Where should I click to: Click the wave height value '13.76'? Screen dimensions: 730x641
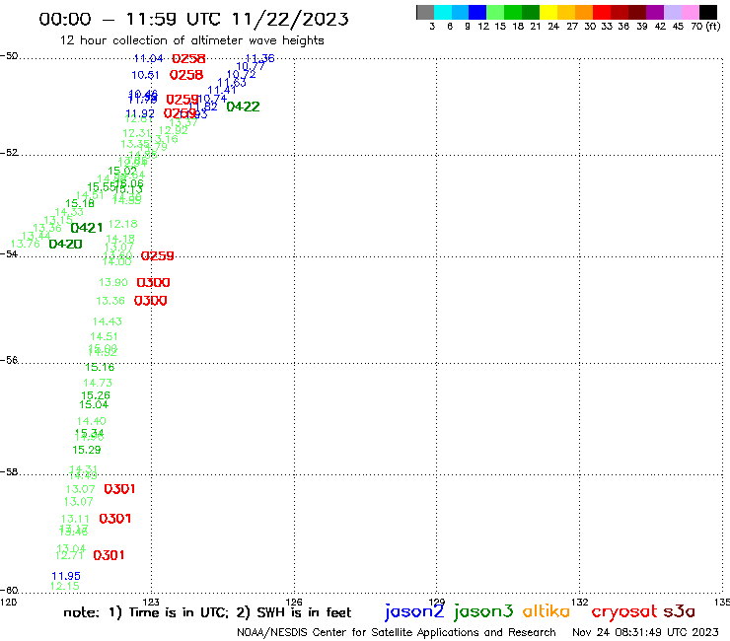(x=25, y=244)
